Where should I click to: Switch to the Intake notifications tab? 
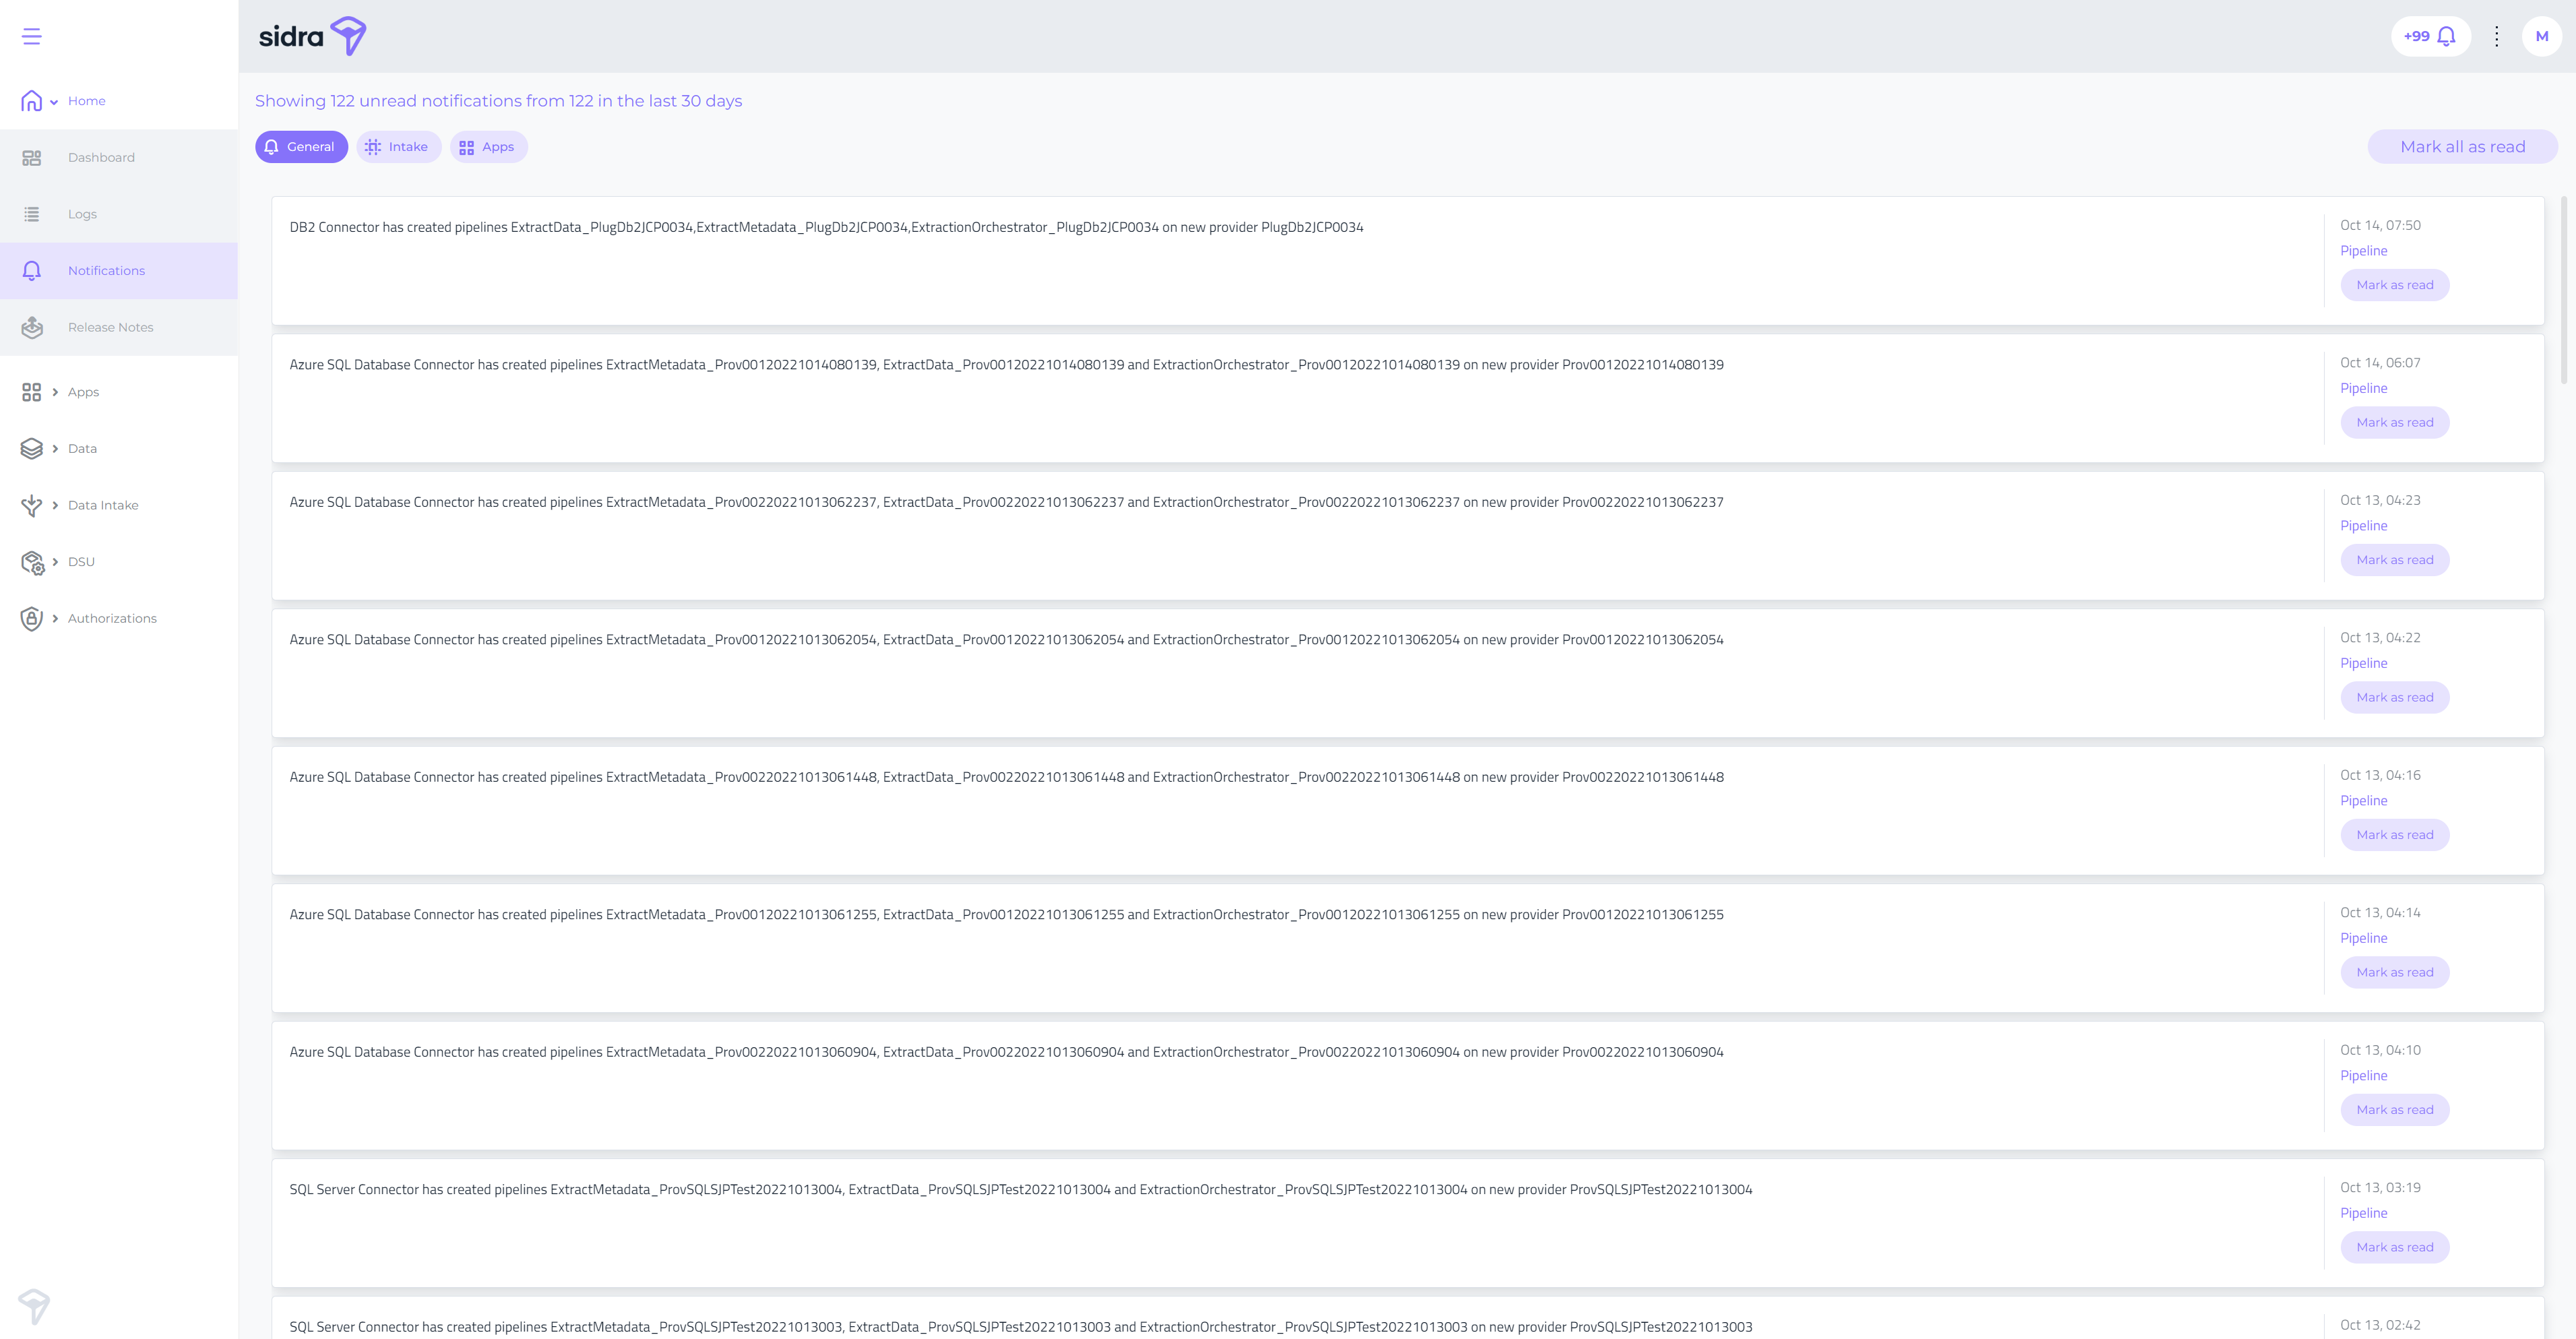tap(398, 147)
